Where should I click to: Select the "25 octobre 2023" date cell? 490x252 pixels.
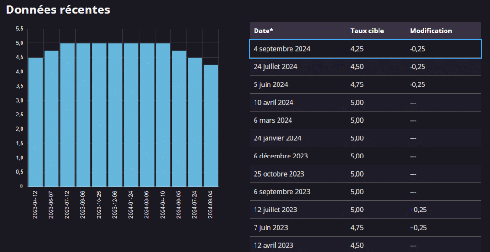coord(279,174)
